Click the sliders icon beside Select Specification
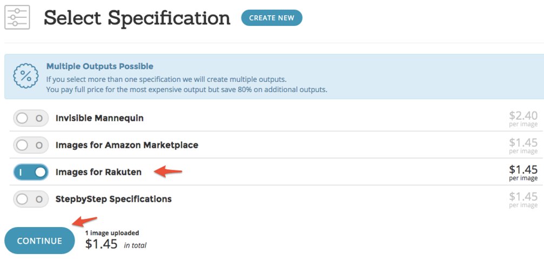Screen dimensions: 544x261 point(17,17)
